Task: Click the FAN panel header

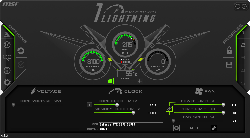Action: click(205, 91)
